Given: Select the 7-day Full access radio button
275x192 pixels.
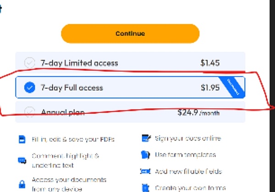Looking at the screenshot, I should click(29, 88).
